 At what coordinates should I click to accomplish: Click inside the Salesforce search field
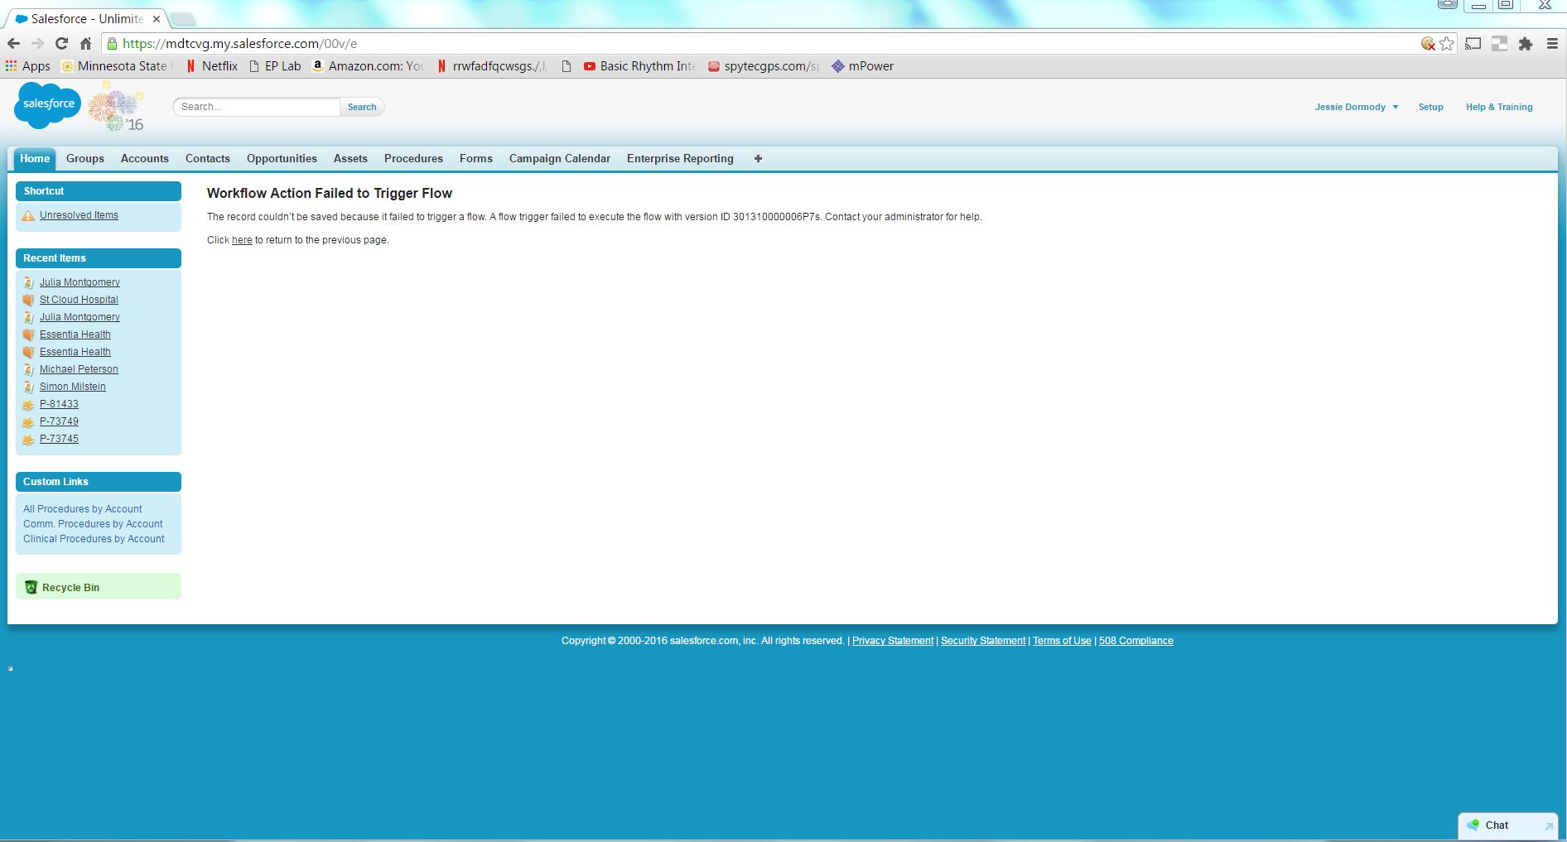coord(257,107)
